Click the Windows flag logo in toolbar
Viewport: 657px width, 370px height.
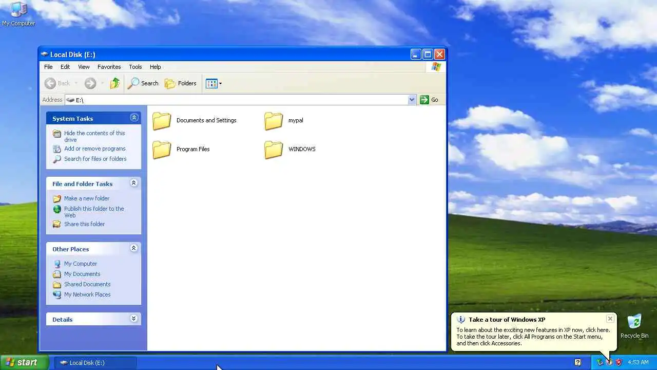coord(436,67)
